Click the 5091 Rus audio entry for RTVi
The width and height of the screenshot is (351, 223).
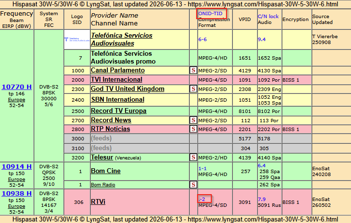(x=269, y=205)
